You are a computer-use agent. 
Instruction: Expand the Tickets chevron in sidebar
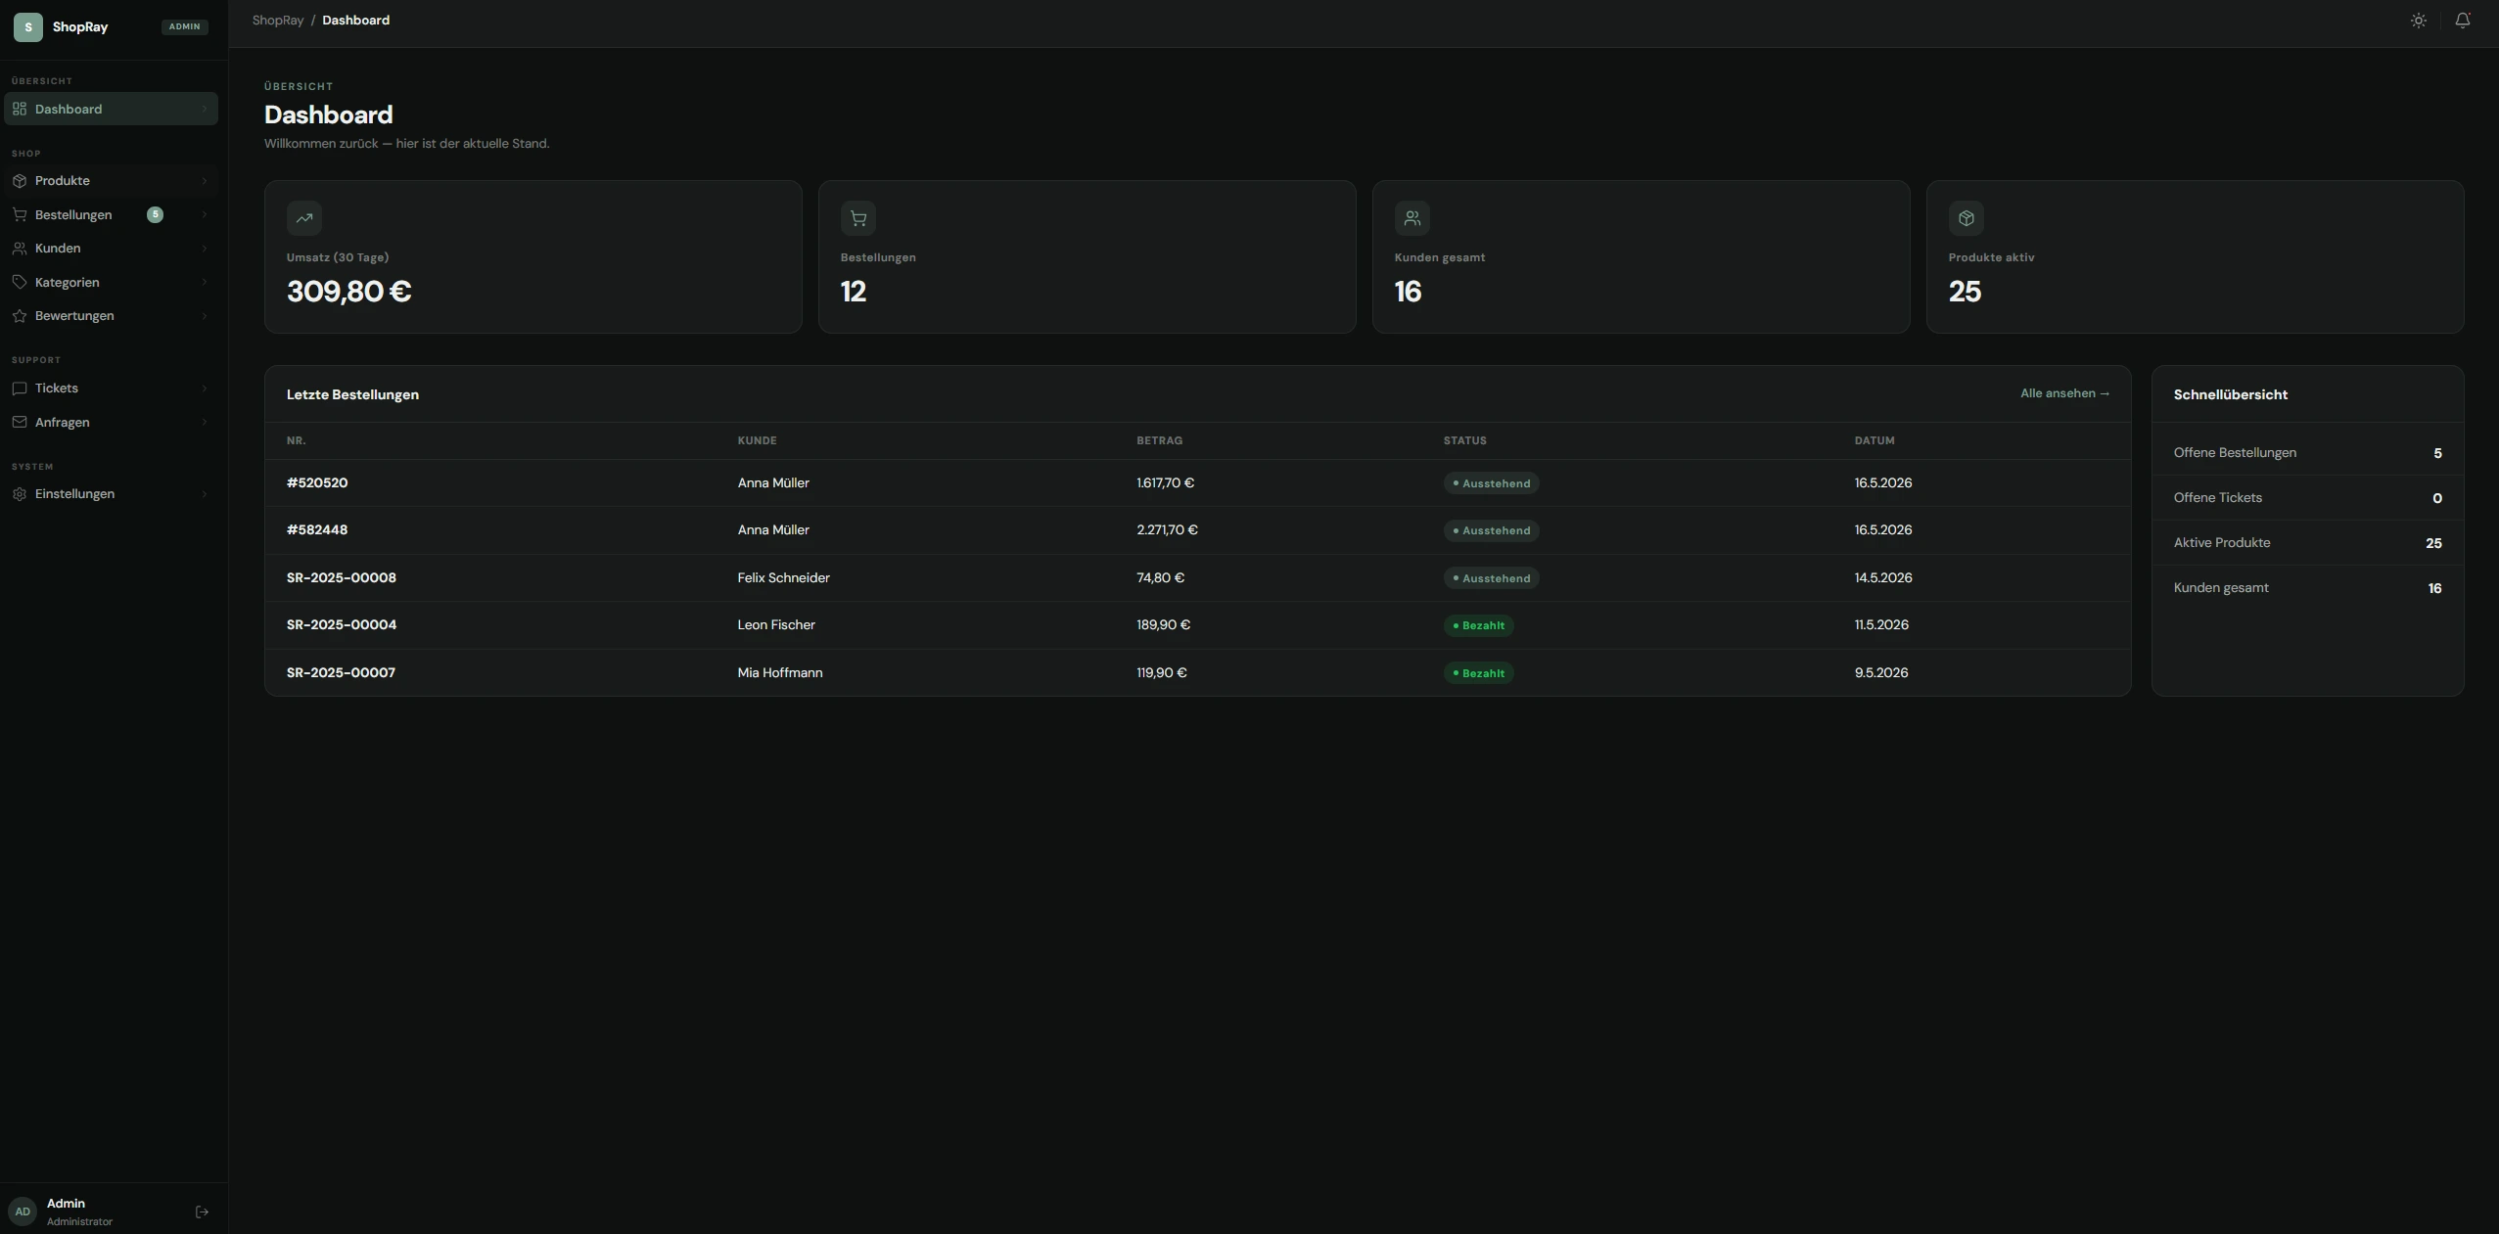click(x=204, y=388)
